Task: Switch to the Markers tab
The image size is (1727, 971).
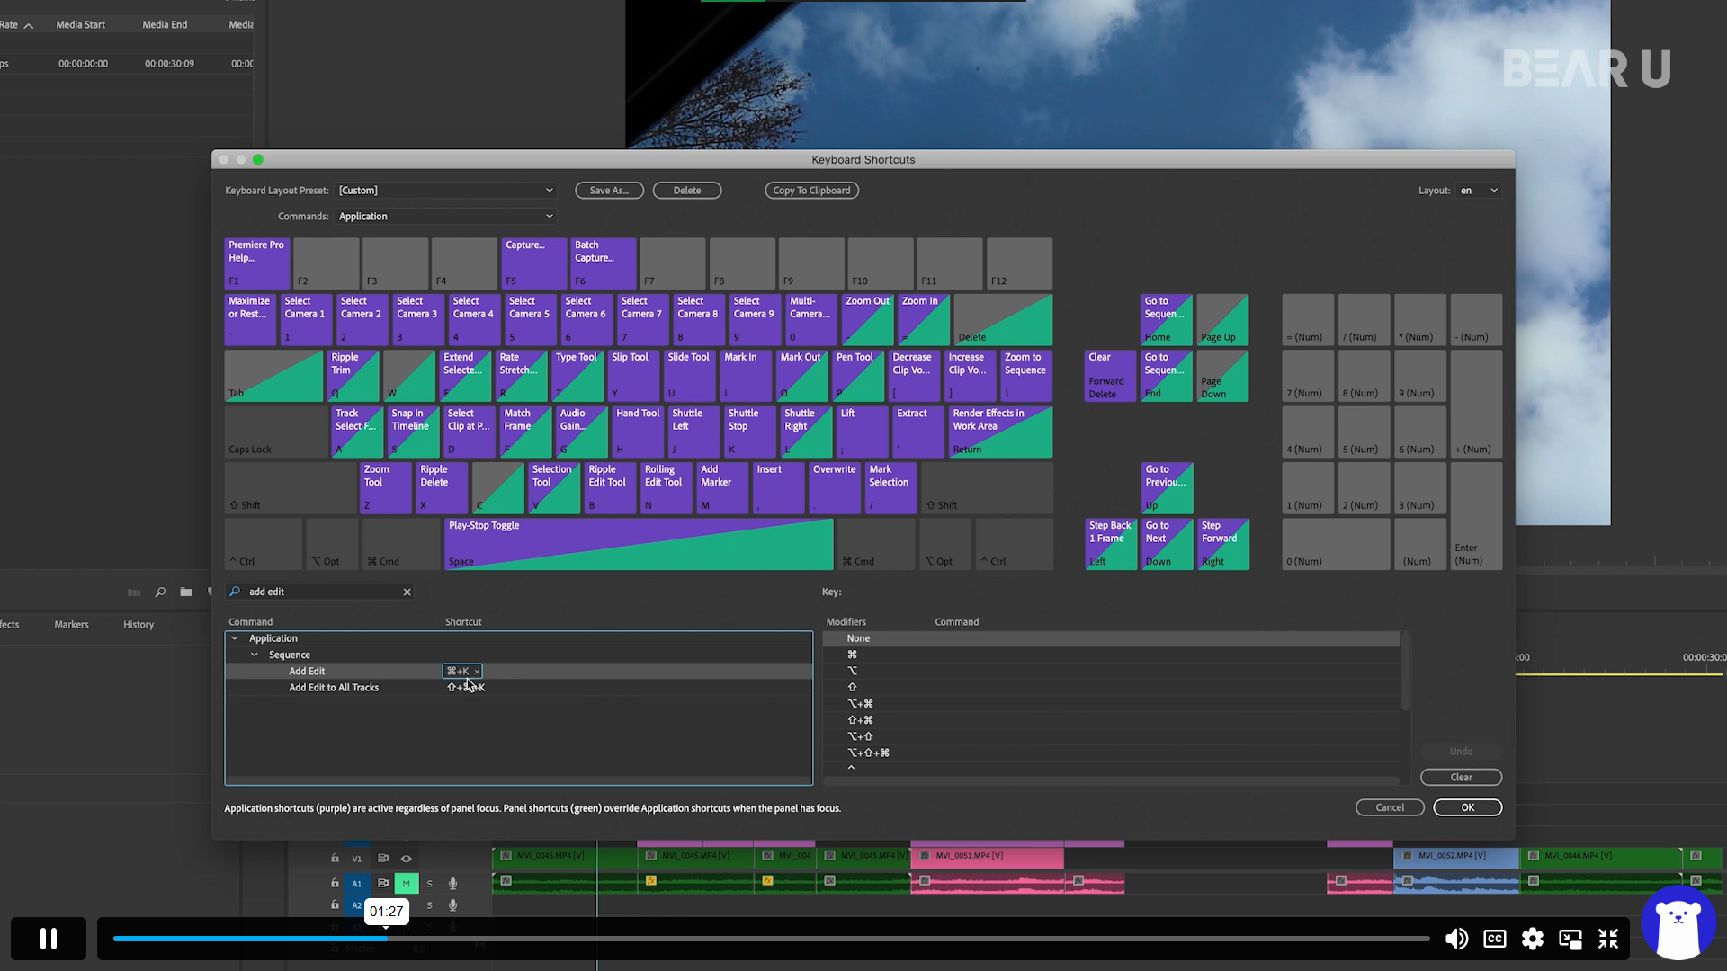Action: click(71, 625)
